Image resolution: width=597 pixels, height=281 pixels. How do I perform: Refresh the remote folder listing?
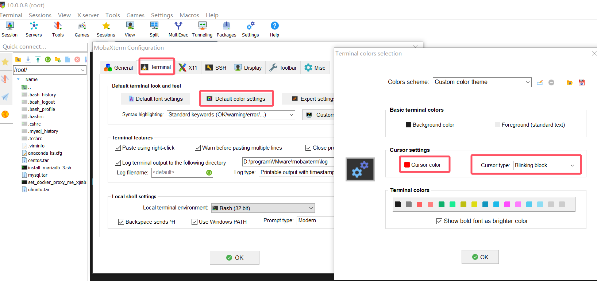click(x=48, y=59)
